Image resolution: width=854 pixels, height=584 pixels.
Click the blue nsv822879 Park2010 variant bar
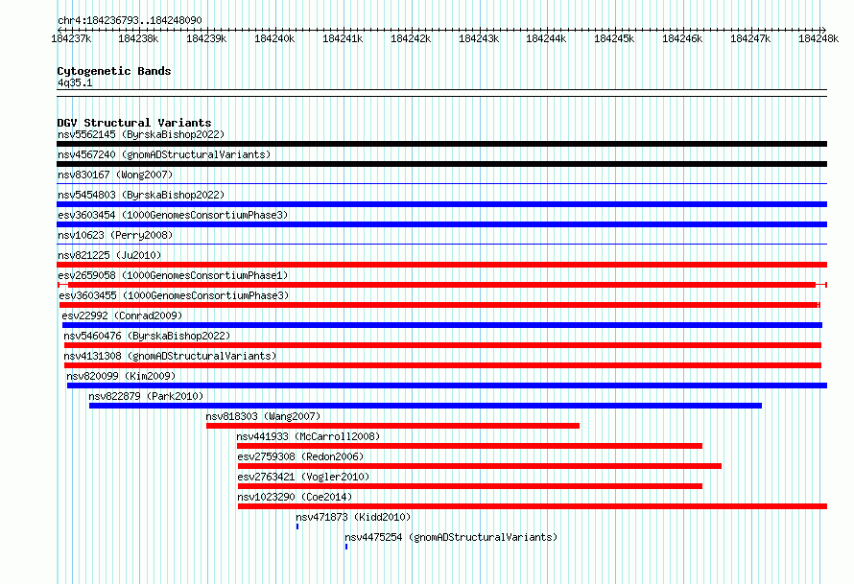[x=425, y=406]
